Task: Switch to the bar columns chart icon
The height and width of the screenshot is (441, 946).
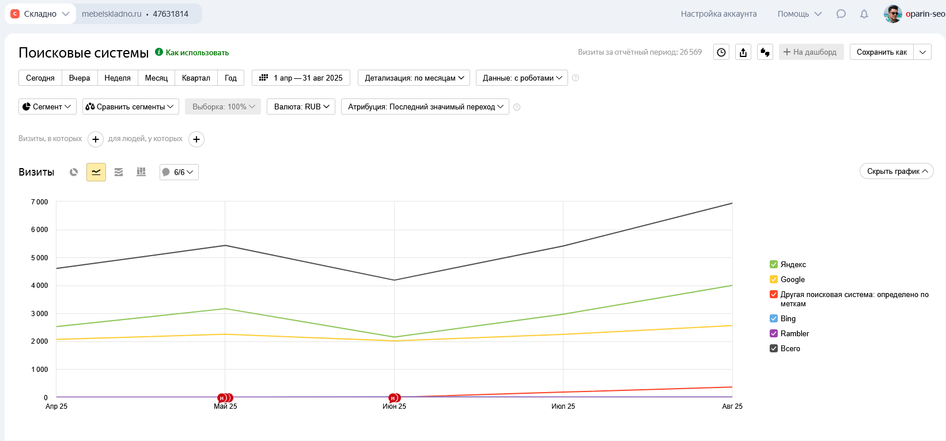Action: [141, 172]
